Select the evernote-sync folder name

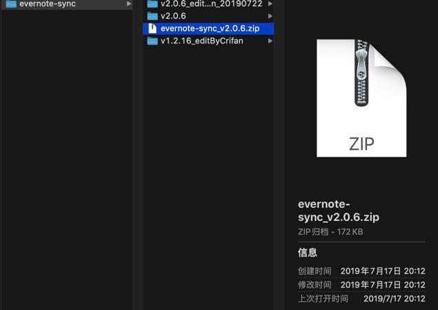click(x=48, y=3)
